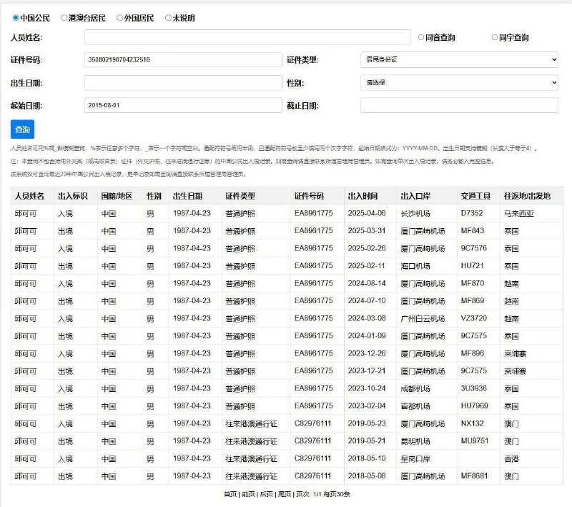Click the 交通工具 column header

[475, 196]
